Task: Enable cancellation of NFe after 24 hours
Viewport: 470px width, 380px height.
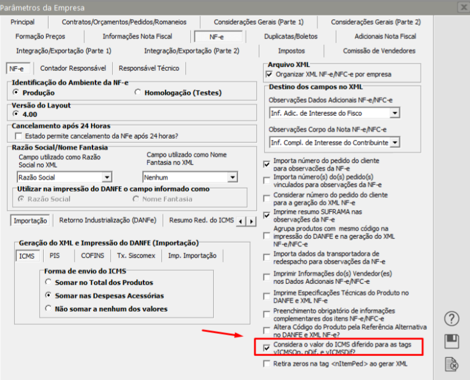Action: pos(18,135)
